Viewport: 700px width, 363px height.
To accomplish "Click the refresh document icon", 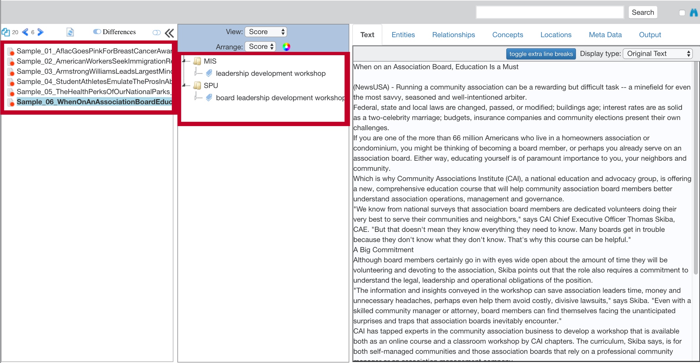I will pos(70,32).
